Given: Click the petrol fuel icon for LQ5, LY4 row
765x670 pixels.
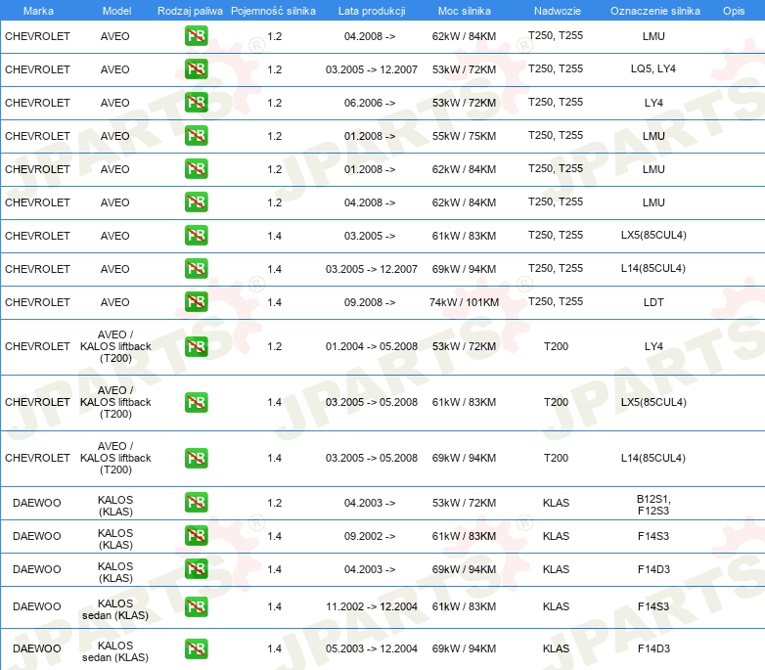Looking at the screenshot, I should tap(196, 69).
